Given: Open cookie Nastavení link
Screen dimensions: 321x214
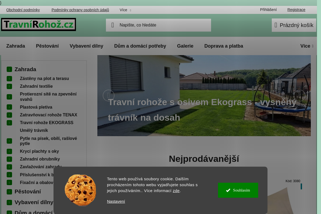Looking at the screenshot, I should 116,201.
